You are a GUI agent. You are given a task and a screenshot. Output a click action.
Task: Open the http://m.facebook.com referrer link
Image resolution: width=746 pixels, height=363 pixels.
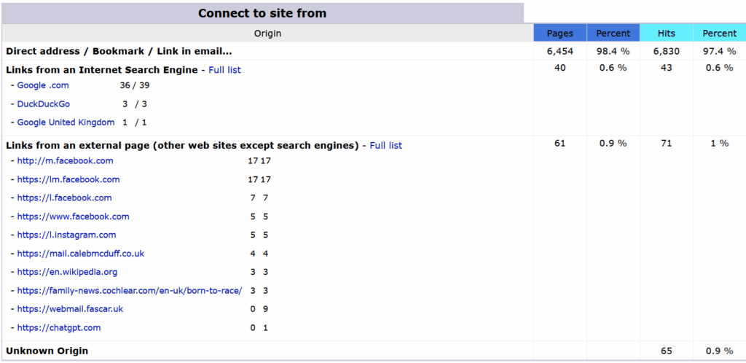coord(65,161)
